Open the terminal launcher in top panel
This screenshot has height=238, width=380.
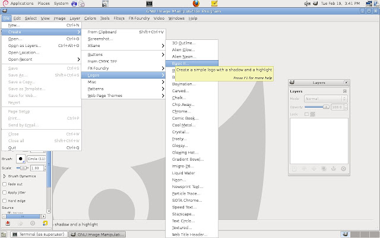[x=149, y=4]
